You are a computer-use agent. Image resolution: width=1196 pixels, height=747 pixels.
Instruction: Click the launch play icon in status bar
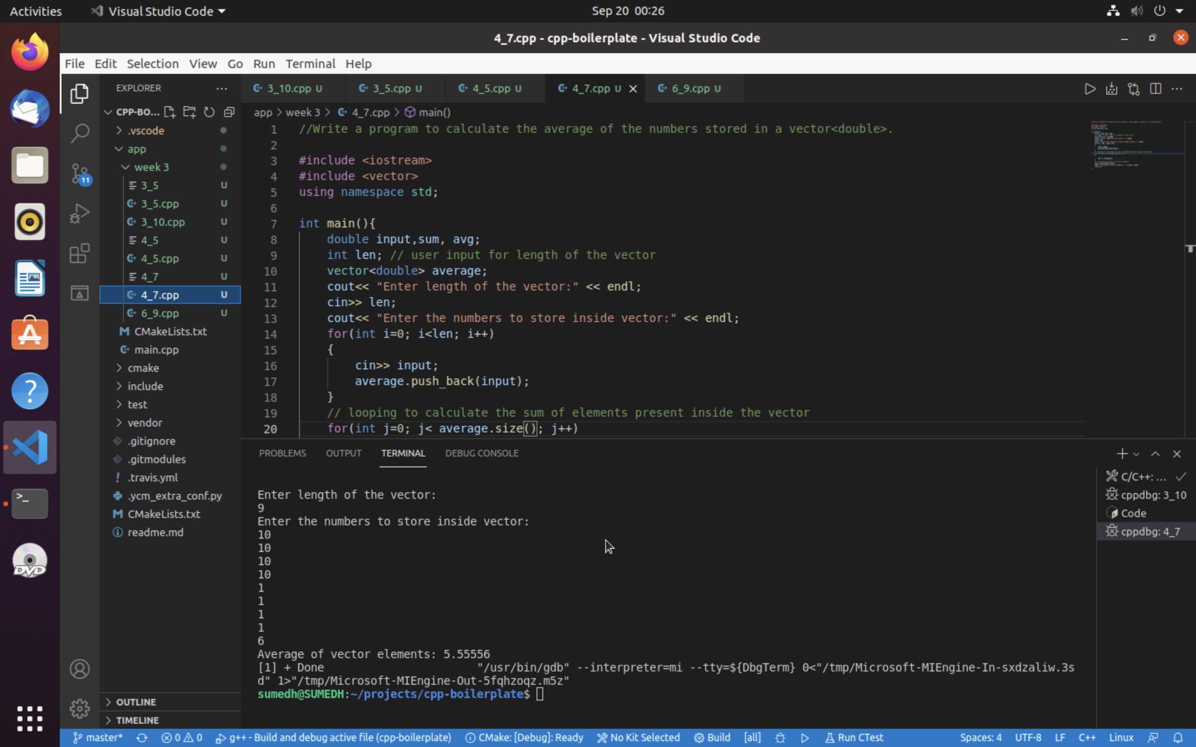pyautogui.click(x=805, y=737)
